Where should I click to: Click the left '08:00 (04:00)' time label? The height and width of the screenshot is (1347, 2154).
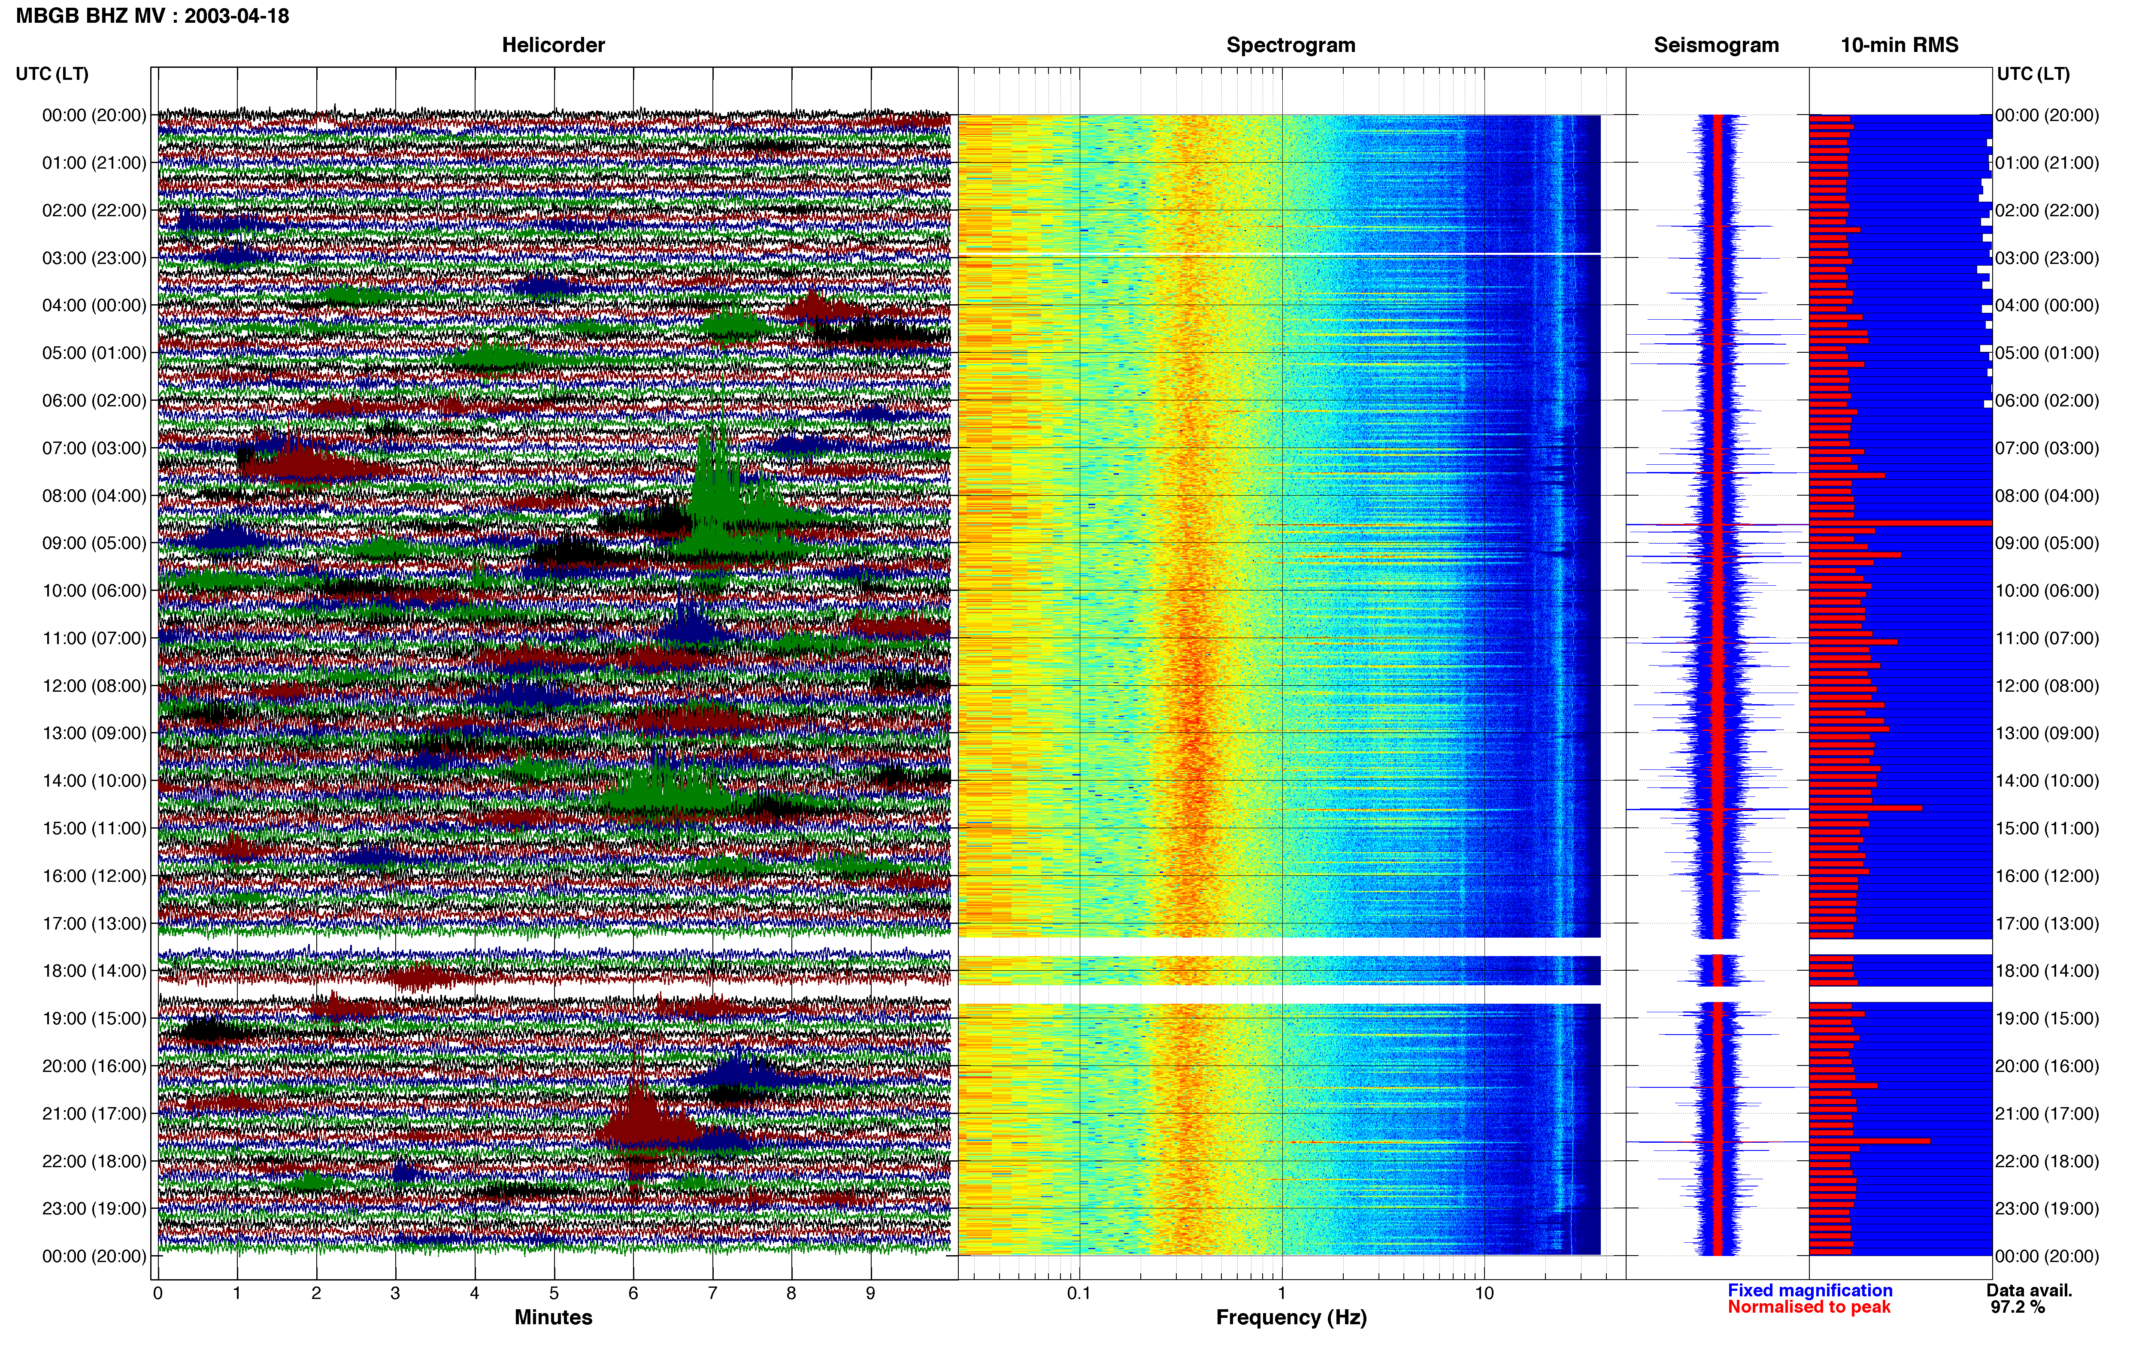click(94, 495)
